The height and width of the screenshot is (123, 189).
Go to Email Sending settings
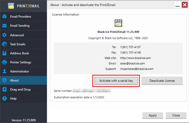[x=24, y=26]
